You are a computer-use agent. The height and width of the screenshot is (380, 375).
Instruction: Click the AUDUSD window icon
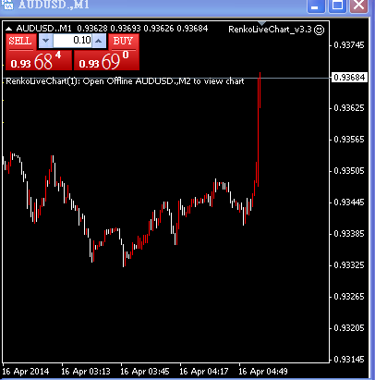click(x=7, y=5)
